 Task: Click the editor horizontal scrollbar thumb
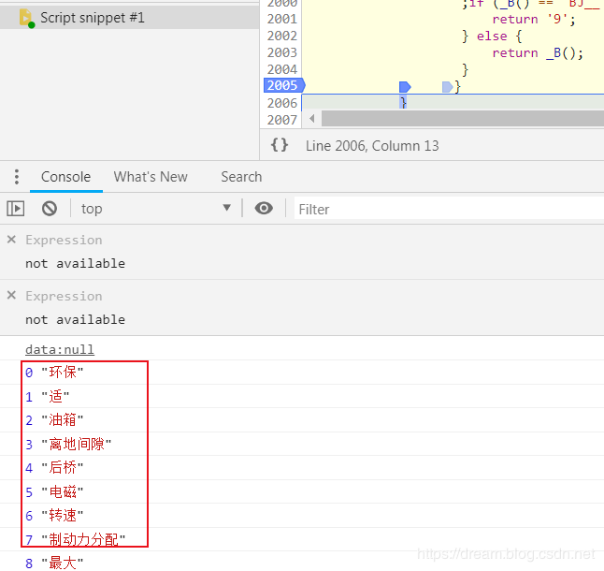coord(463,118)
